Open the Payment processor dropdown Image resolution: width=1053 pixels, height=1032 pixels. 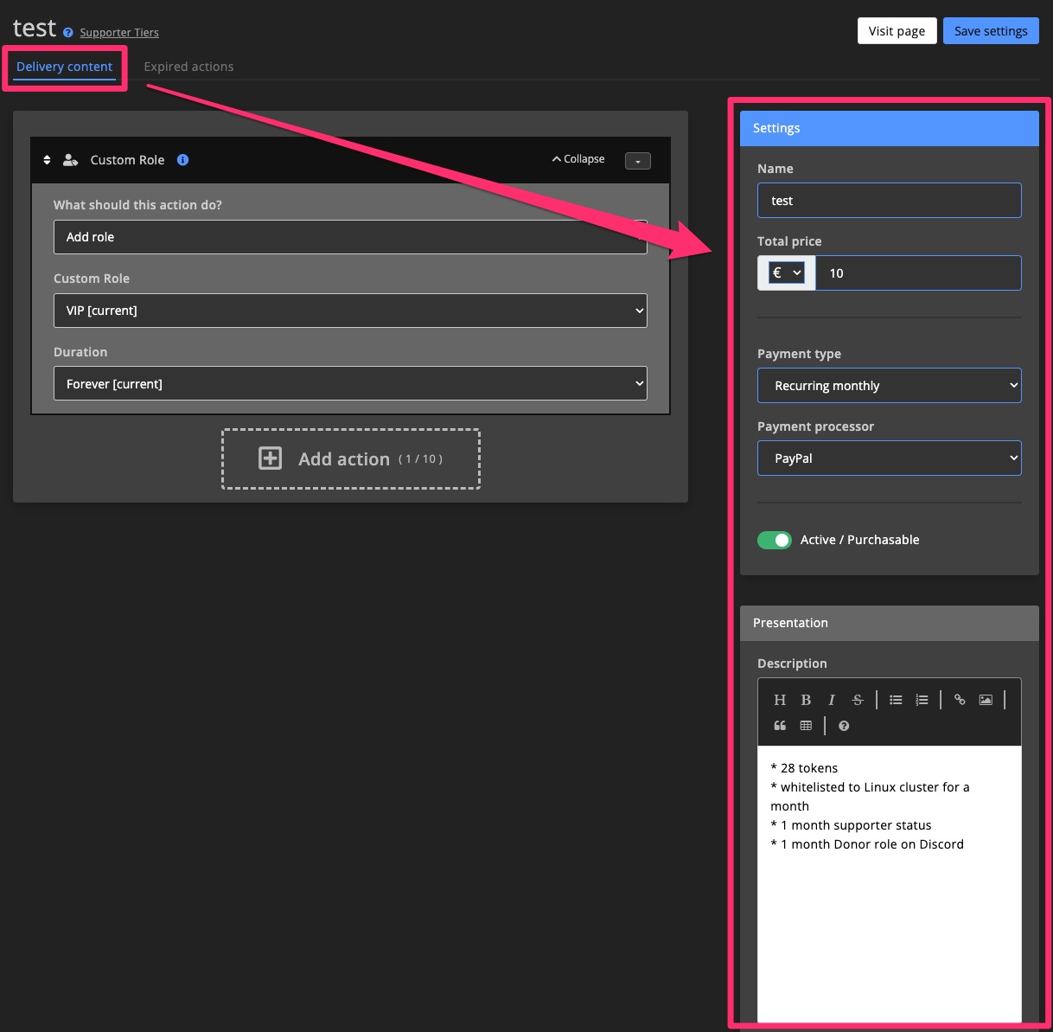click(889, 458)
